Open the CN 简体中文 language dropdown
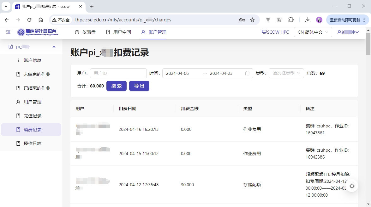The image size is (371, 207). pos(313,32)
